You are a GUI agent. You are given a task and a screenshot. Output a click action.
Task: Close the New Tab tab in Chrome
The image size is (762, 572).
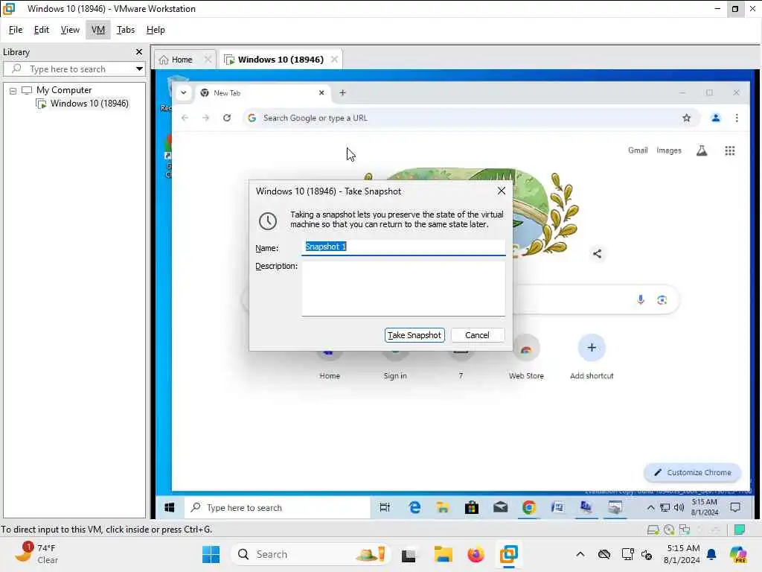coord(321,93)
